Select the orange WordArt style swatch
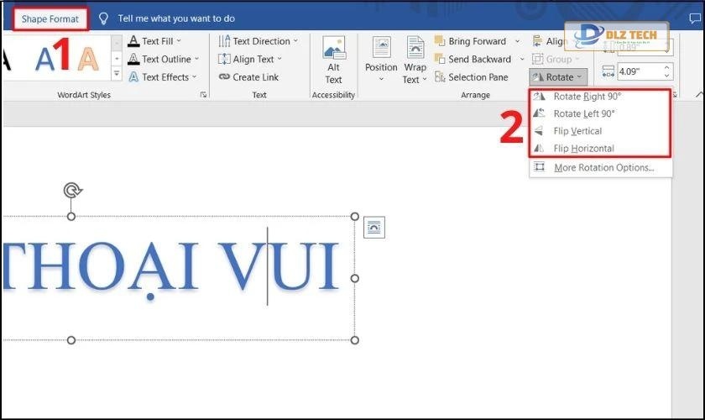The width and height of the screenshot is (705, 420). click(86, 59)
